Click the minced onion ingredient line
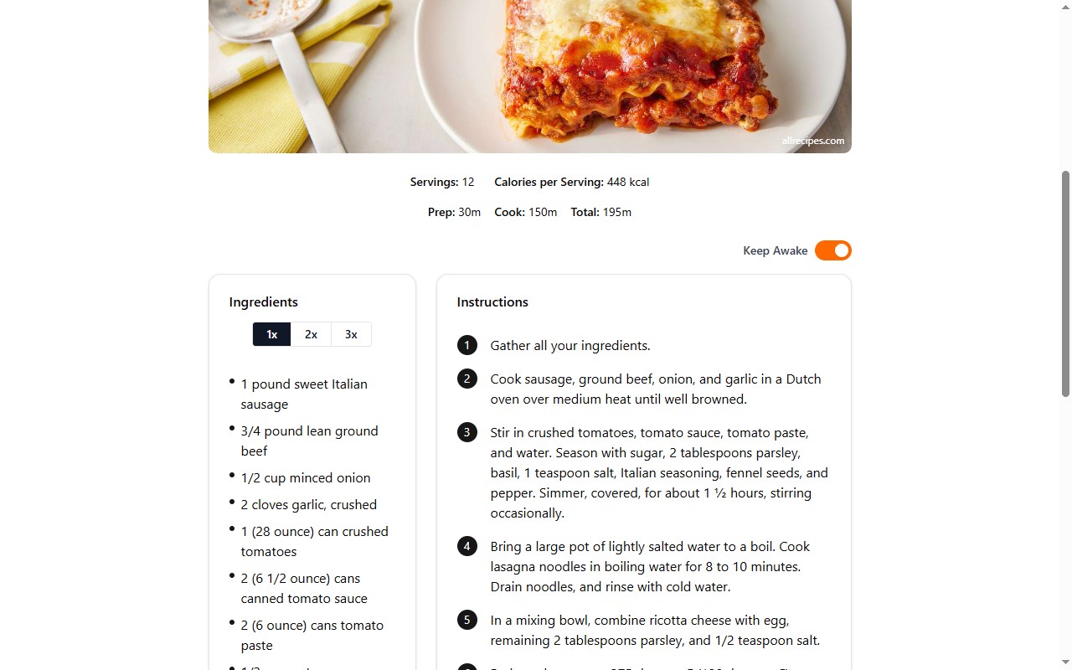This screenshot has width=1072, height=670. (306, 477)
